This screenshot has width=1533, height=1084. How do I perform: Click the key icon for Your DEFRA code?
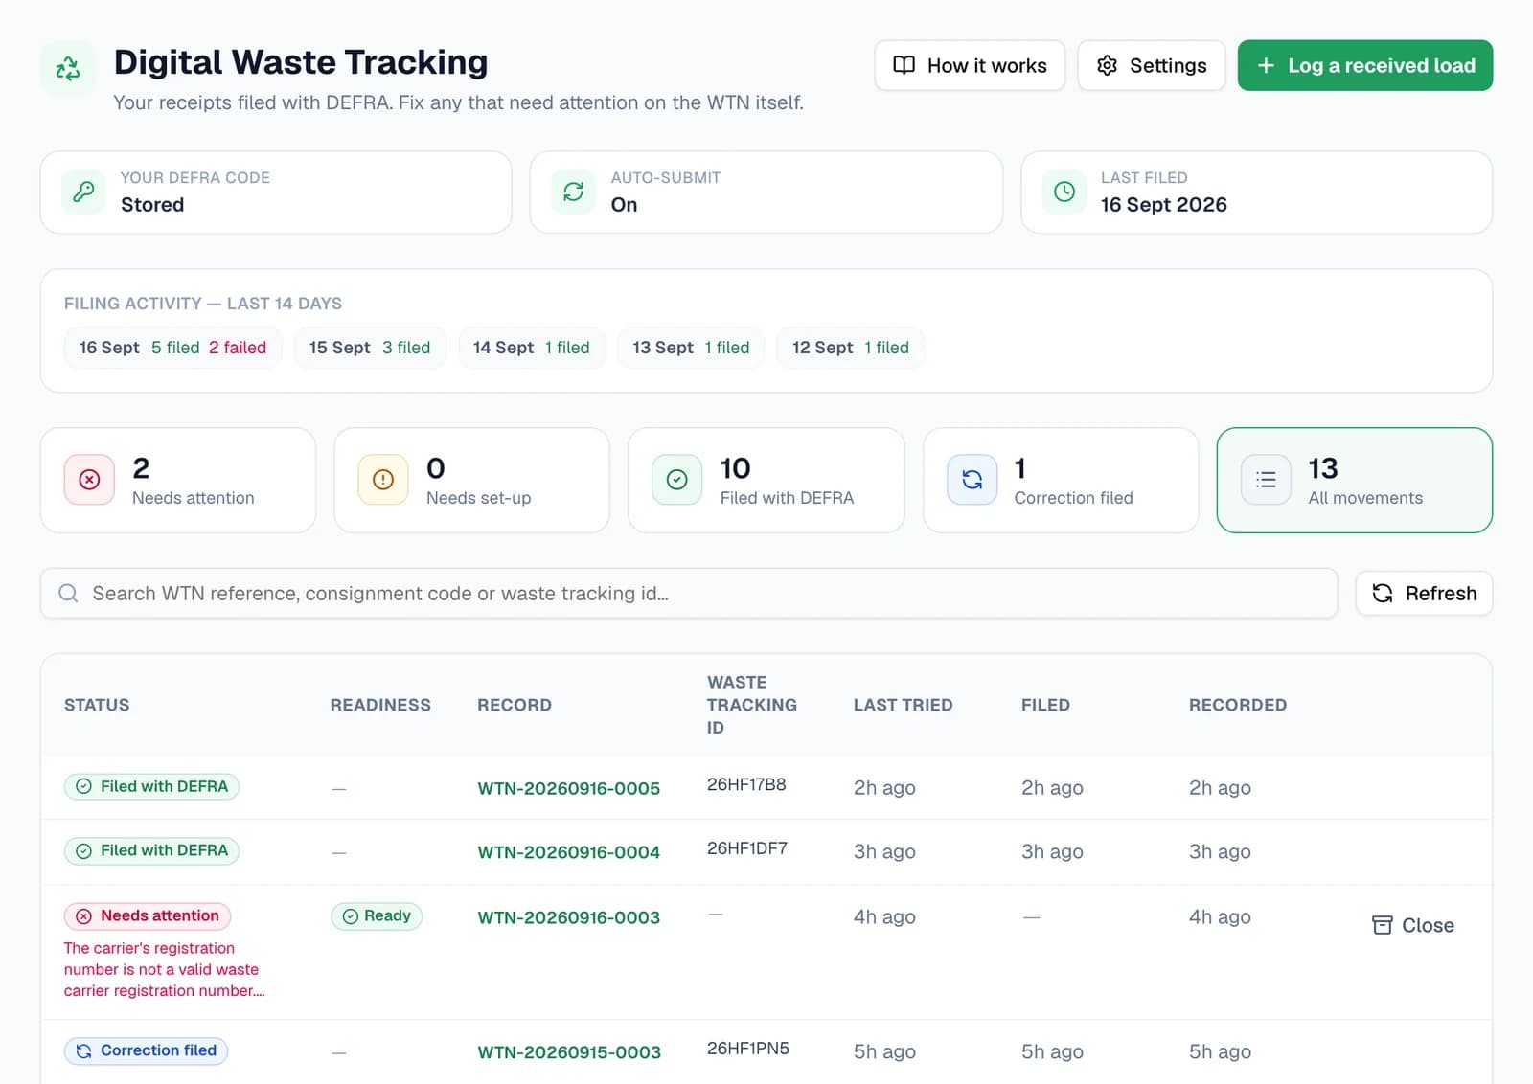84,192
